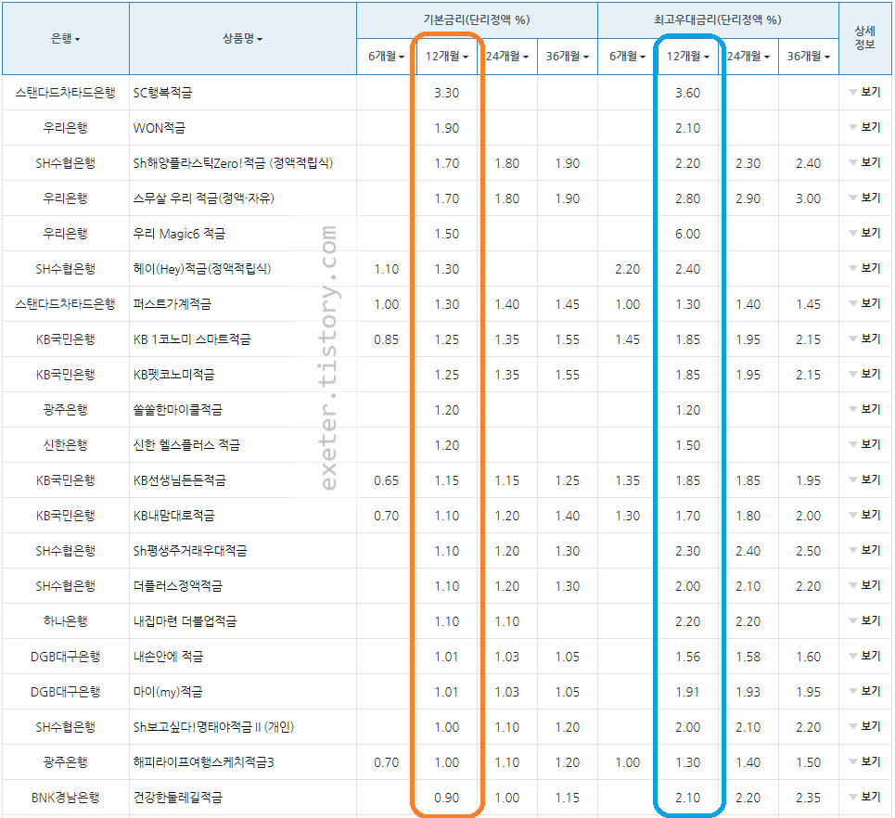Sort 최고우대금리 6개월 column
This screenshot has height=818, width=895.
pos(627,56)
